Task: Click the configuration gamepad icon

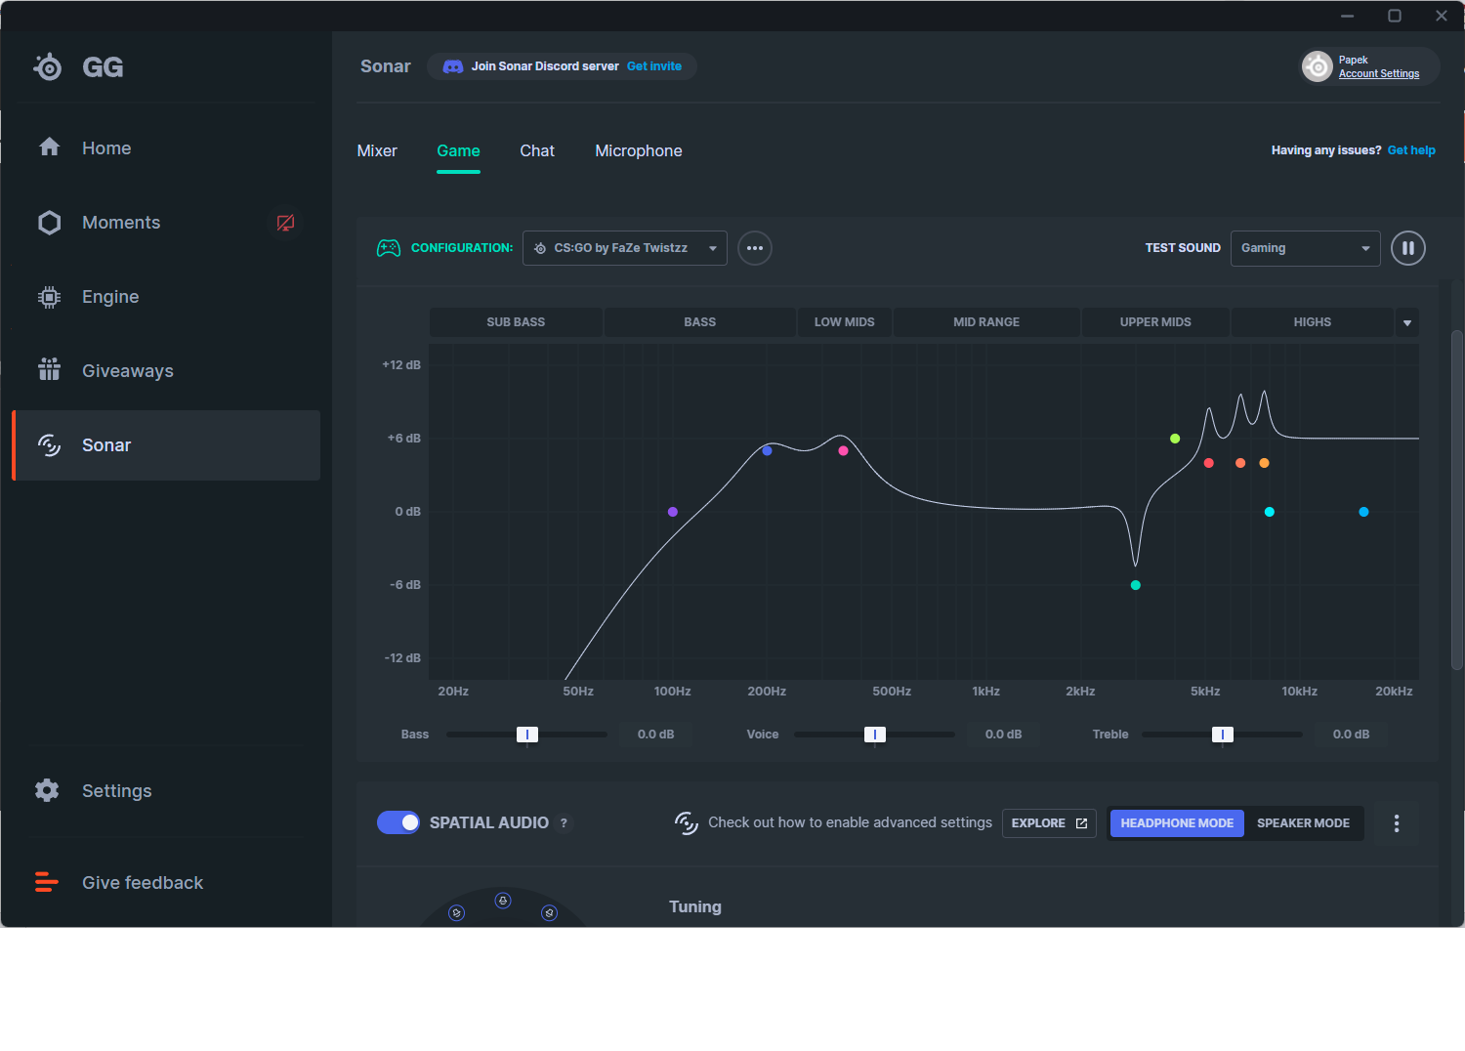Action: click(389, 248)
